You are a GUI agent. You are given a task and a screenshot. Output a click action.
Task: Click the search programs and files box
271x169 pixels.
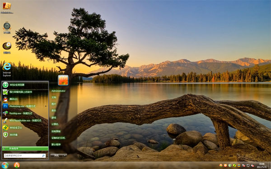click(x=25, y=156)
